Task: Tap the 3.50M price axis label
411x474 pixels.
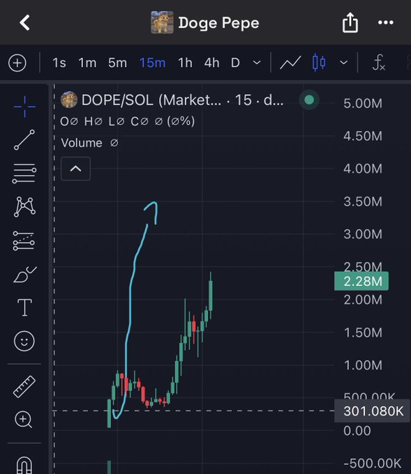Action: (x=363, y=201)
